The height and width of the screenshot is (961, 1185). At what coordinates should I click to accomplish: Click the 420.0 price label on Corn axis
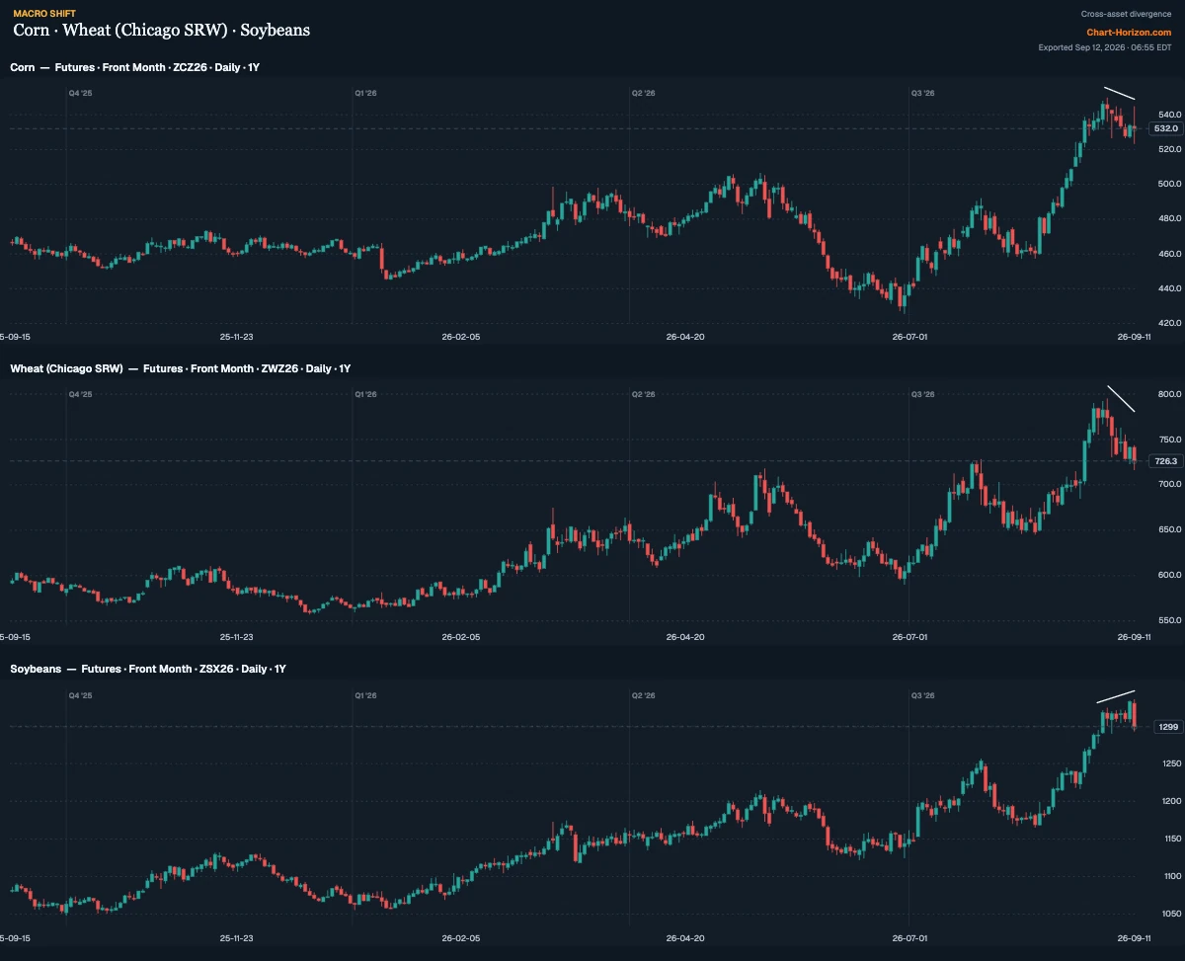click(x=1170, y=323)
